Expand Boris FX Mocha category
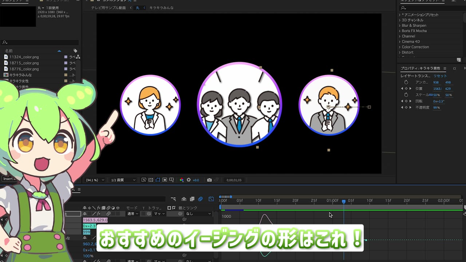The image size is (466, 262). pyautogui.click(x=400, y=31)
